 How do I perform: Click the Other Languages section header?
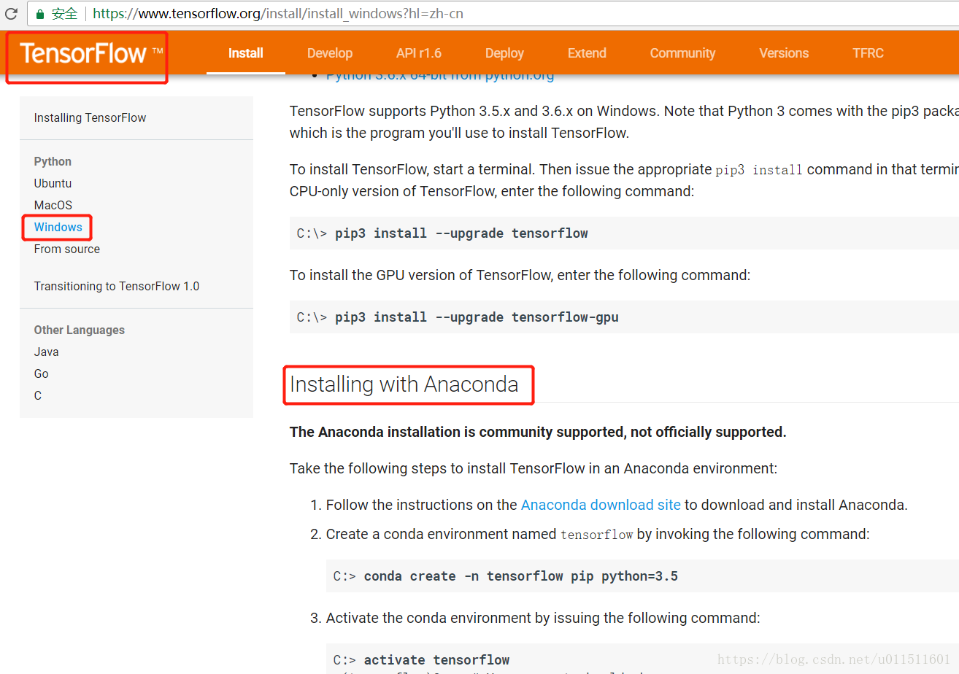click(x=79, y=330)
